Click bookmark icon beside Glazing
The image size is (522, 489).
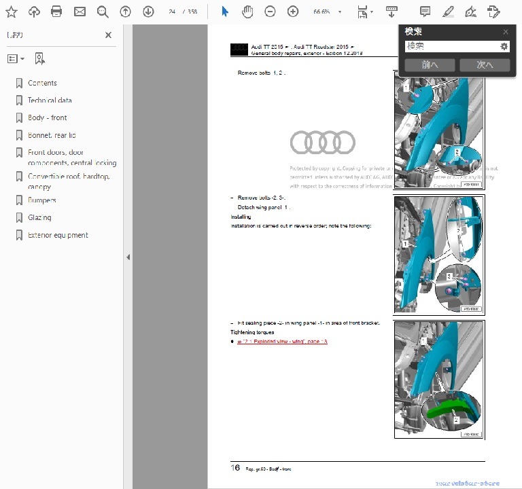click(19, 217)
